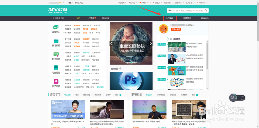Open the Ps bubble course thumbnail
The width and height of the screenshot is (259, 128).
(131, 81)
